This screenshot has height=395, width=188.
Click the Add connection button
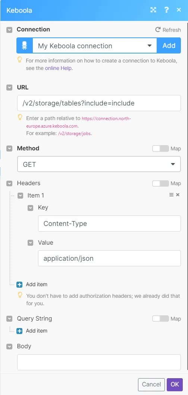[169, 46]
